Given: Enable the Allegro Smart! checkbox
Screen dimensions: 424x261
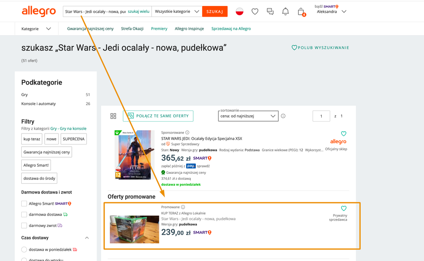Looking at the screenshot, I should [24, 204].
